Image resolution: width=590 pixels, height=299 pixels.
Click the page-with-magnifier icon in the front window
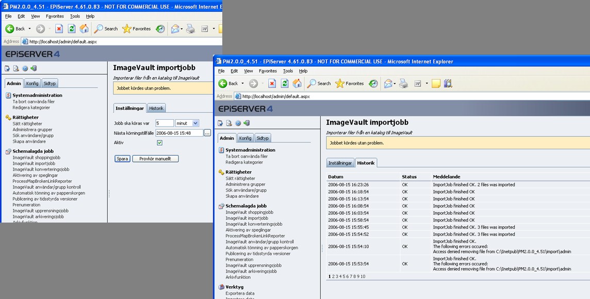pos(229,123)
